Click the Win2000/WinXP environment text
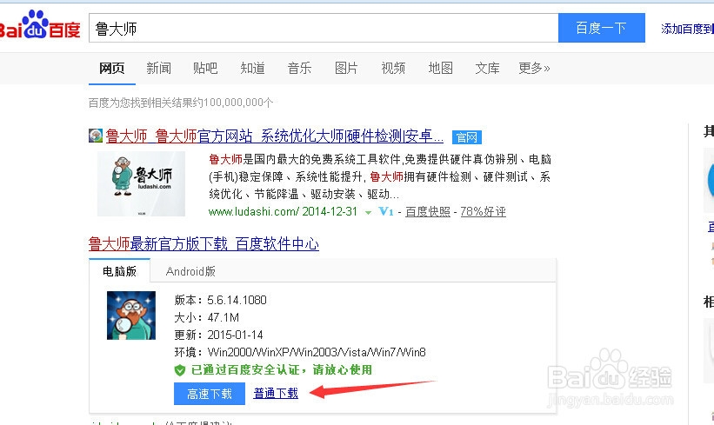The width and height of the screenshot is (714, 425). pos(317,352)
